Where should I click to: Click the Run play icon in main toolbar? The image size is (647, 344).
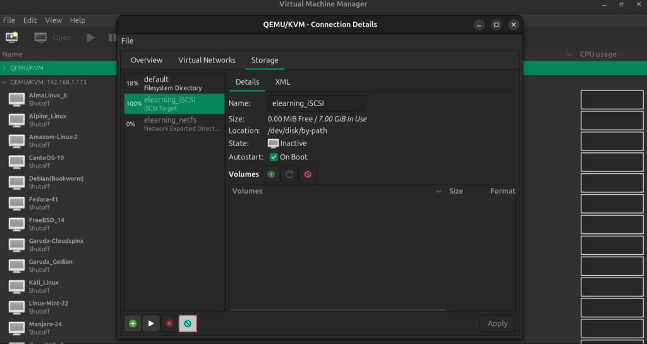pyautogui.click(x=91, y=37)
